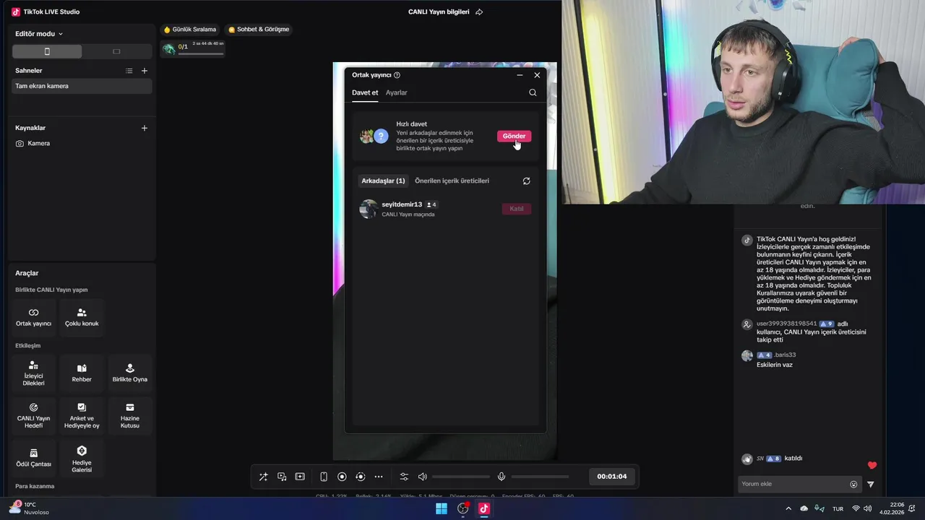Open CANLI Yayın bilgileri title
Viewport: 925px width, 520px height.
click(439, 12)
